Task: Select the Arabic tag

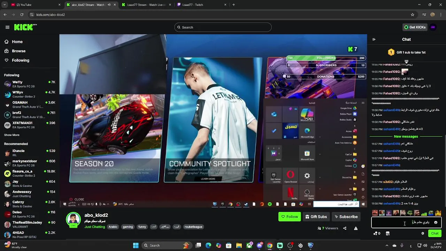Action: coord(113,227)
